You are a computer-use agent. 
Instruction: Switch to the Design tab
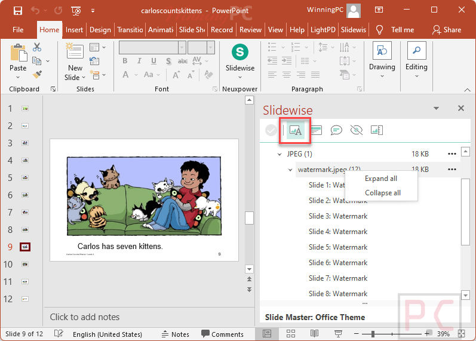click(x=100, y=30)
